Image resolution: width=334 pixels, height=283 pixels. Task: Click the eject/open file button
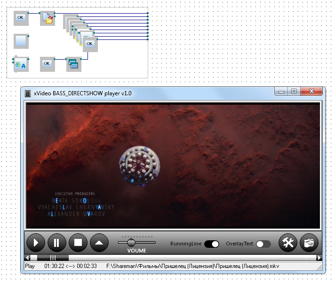(x=99, y=243)
